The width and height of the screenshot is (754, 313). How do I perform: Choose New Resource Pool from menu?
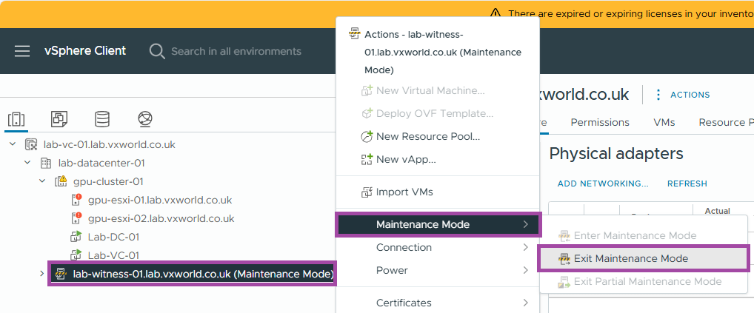point(427,136)
